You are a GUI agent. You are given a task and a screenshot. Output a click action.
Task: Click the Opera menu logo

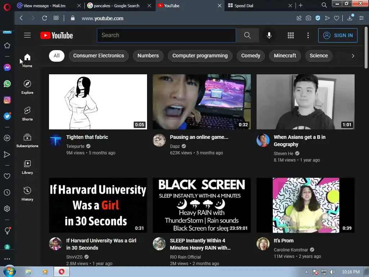click(7, 7)
